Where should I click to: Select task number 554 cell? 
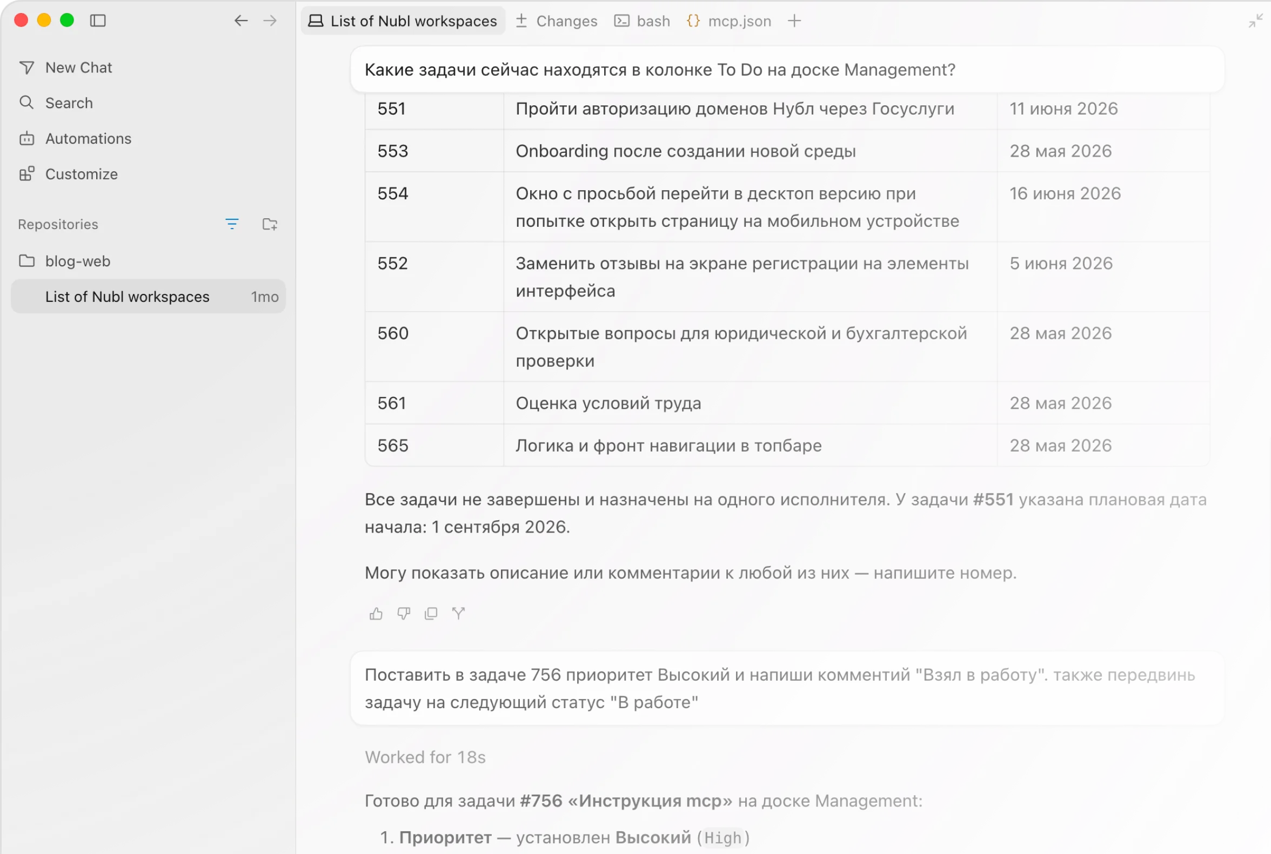(x=434, y=207)
